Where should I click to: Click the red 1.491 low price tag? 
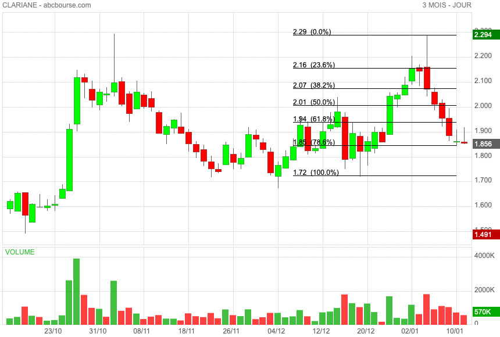486,235
